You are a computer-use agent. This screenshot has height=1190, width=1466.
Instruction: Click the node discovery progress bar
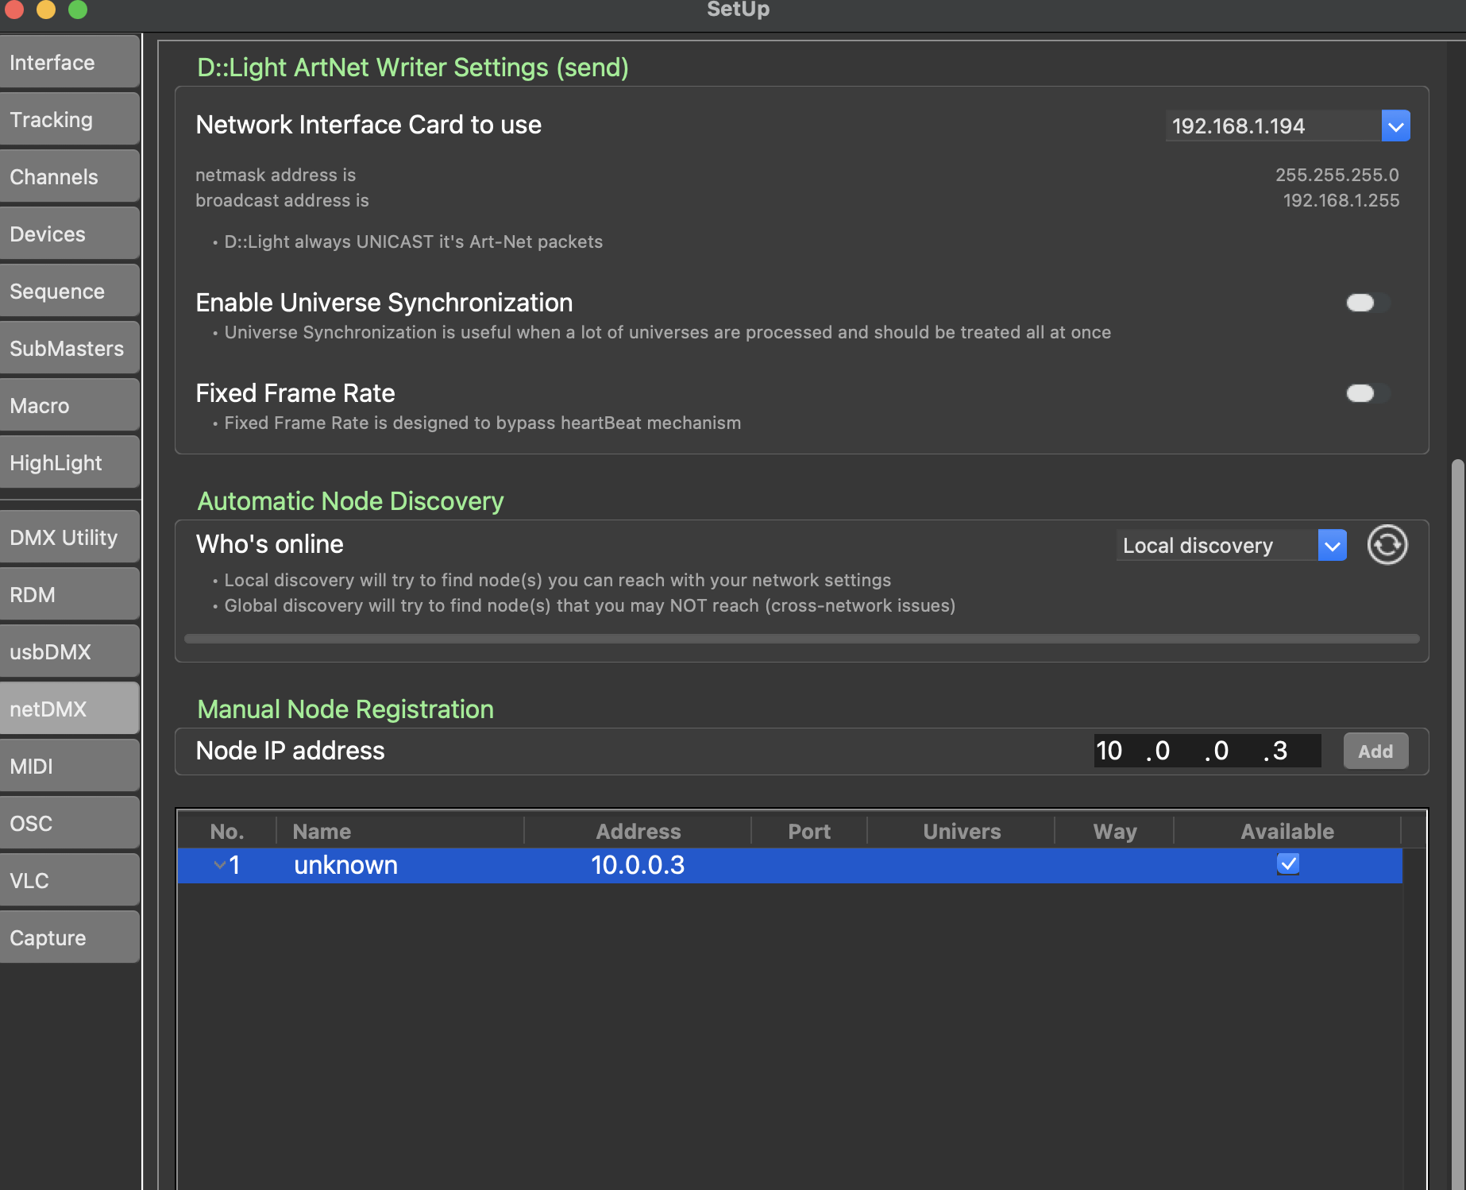(801, 639)
